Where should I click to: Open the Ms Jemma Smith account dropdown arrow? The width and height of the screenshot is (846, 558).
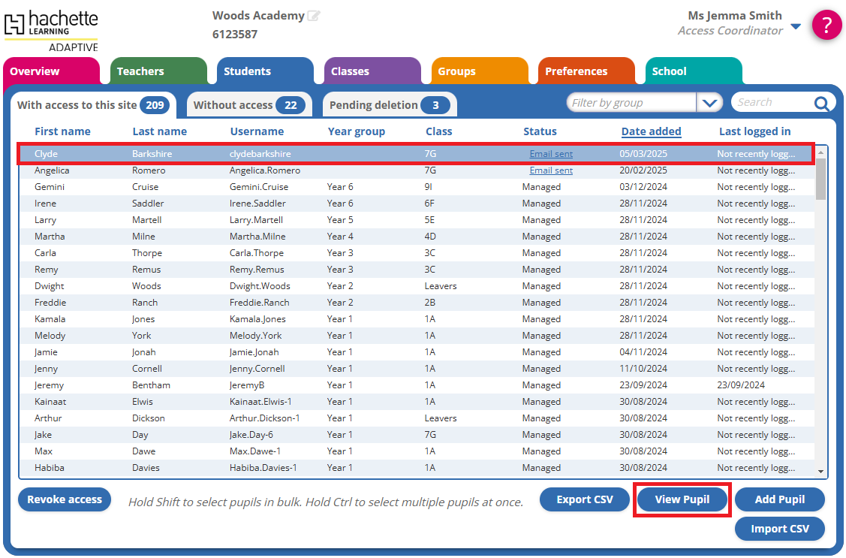(x=796, y=27)
